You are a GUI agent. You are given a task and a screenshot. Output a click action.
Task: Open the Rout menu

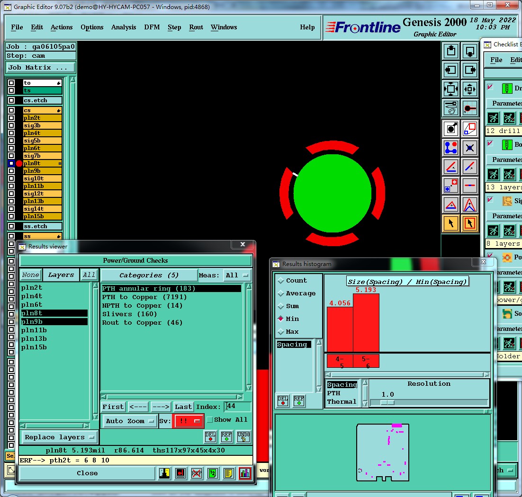tap(196, 27)
